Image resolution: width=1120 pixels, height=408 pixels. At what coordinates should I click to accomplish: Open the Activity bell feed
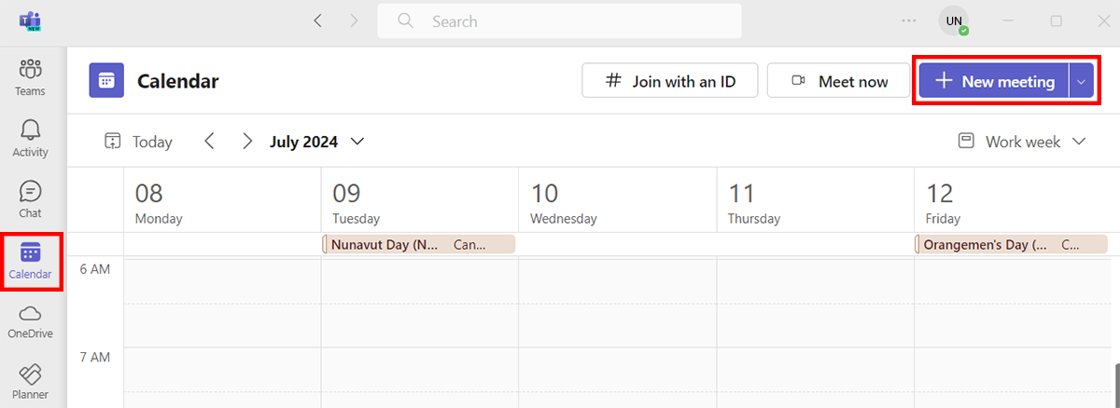[30, 138]
